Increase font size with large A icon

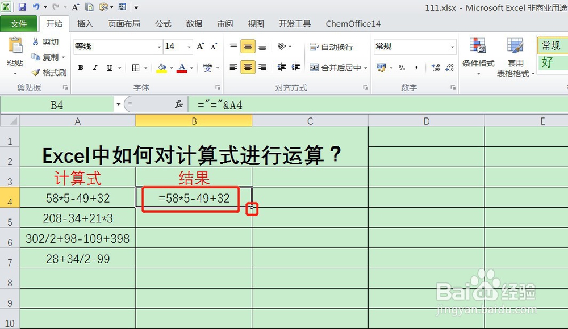click(201, 47)
